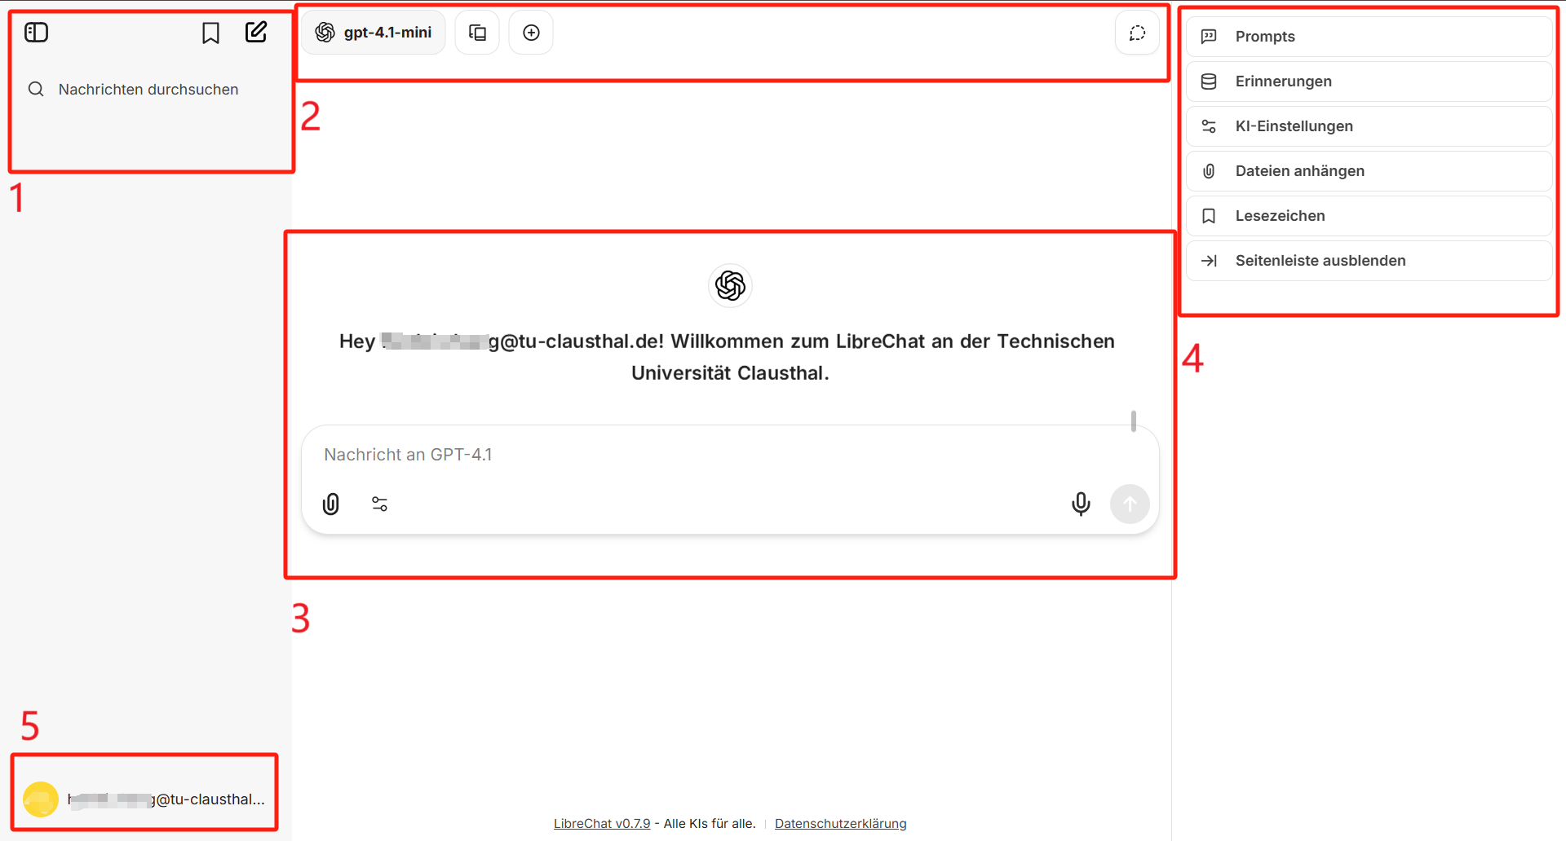Click the plus circle icon in top bar
The height and width of the screenshot is (841, 1566).
click(x=531, y=33)
